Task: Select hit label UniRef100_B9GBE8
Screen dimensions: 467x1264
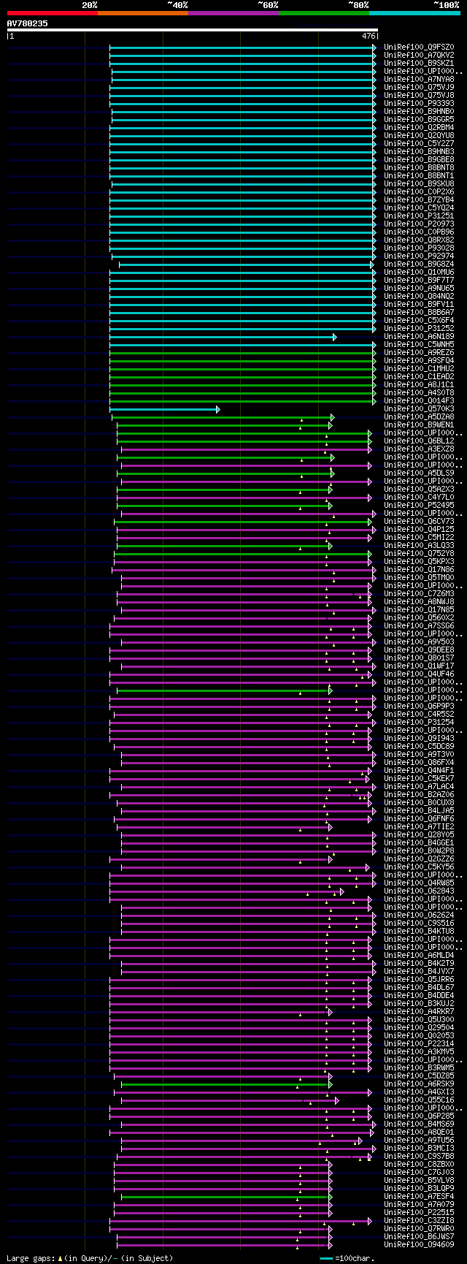Action: pyautogui.click(x=419, y=160)
